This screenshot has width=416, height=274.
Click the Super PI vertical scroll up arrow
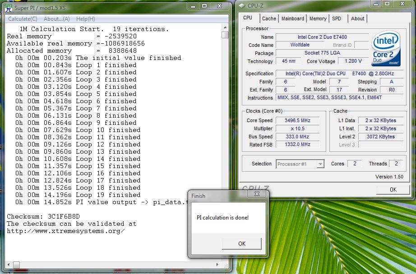click(x=225, y=27)
